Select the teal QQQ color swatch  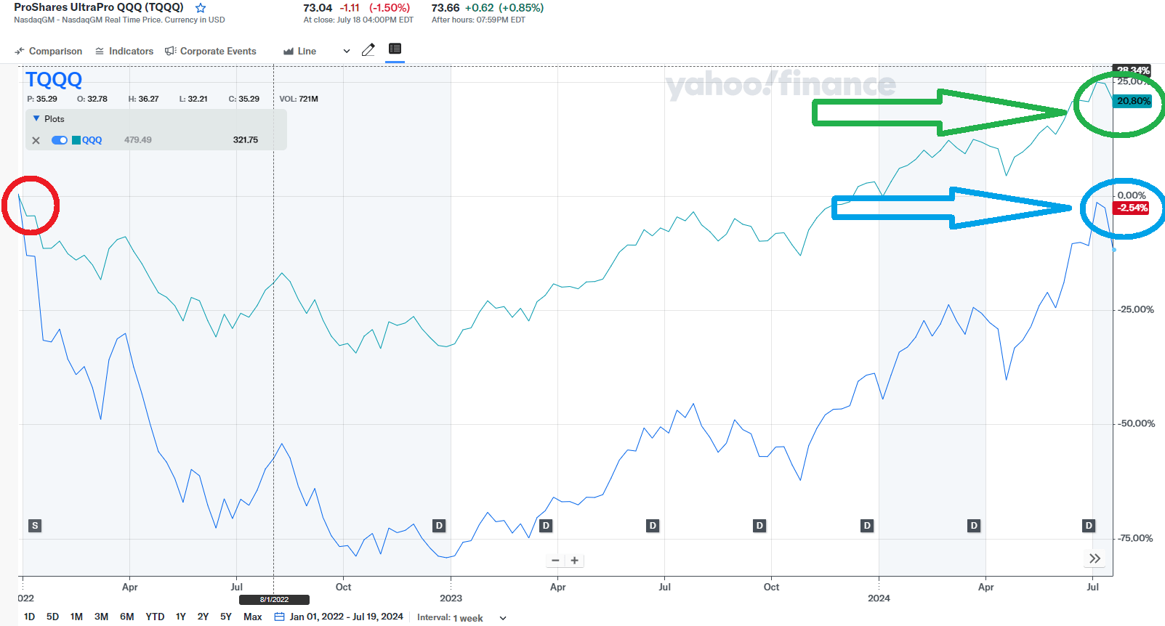[x=76, y=139]
